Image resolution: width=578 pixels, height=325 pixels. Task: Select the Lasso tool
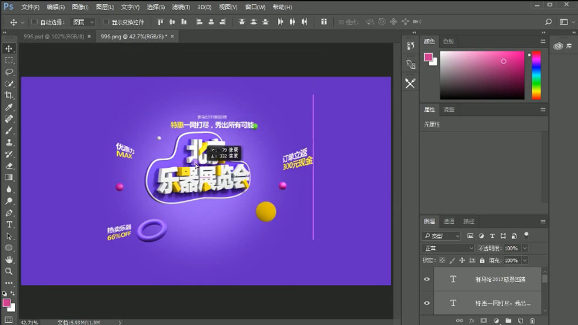[9, 72]
